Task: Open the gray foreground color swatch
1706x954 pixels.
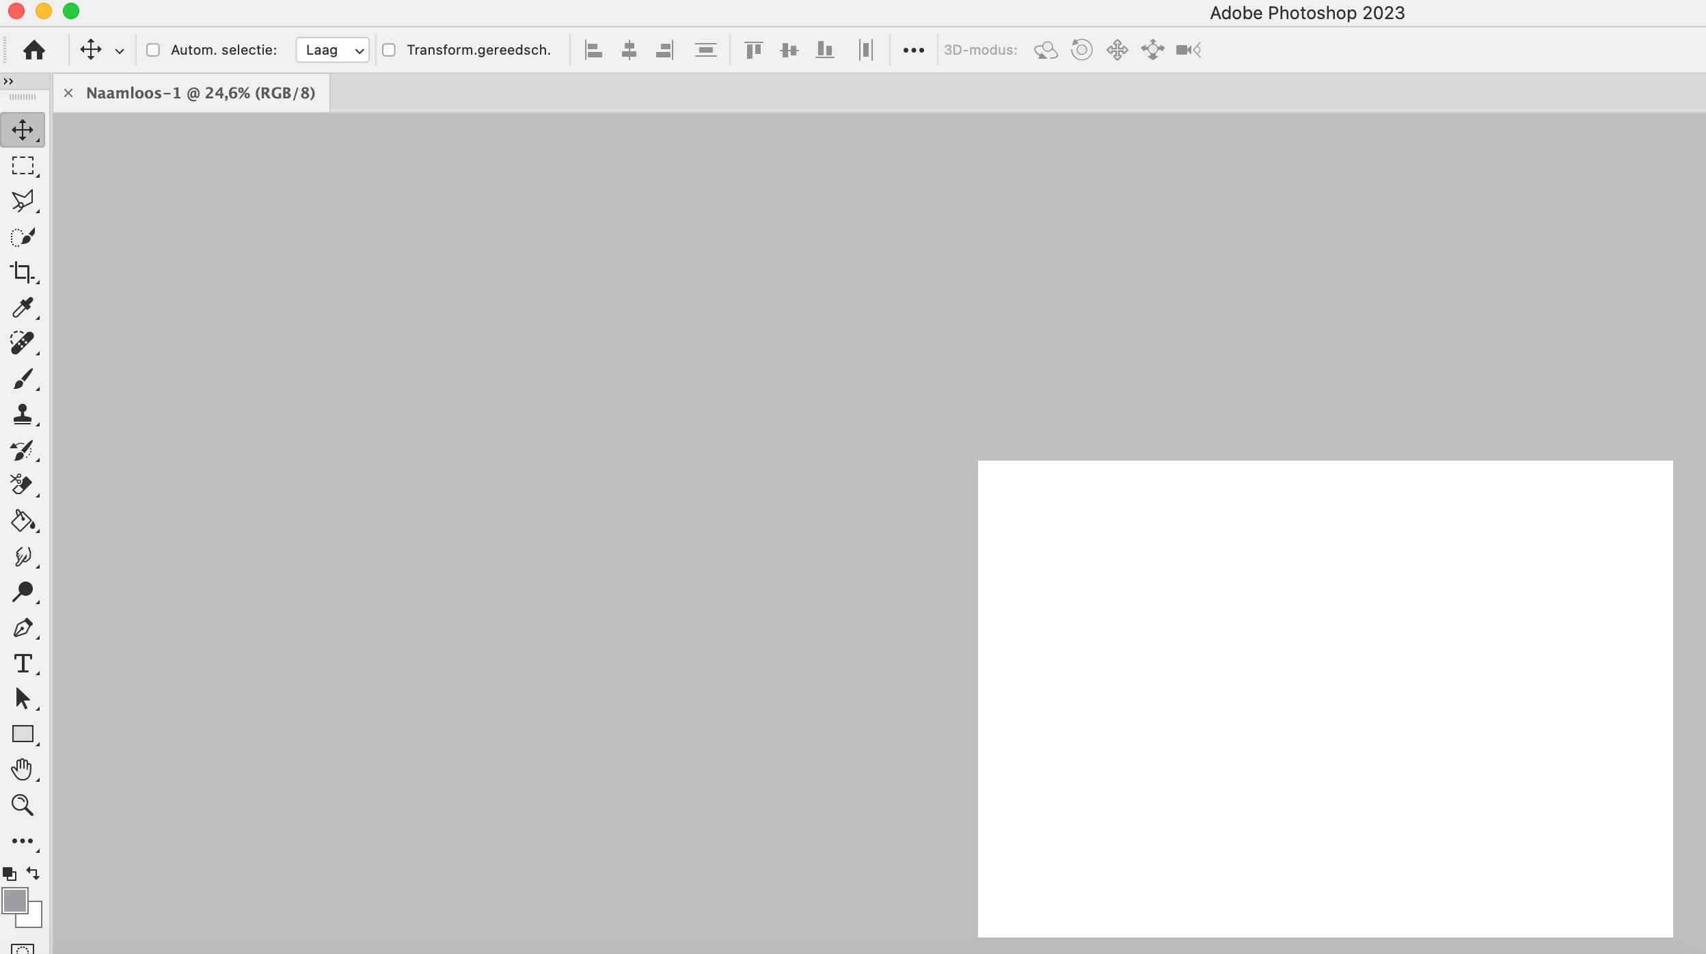Action: 14,900
